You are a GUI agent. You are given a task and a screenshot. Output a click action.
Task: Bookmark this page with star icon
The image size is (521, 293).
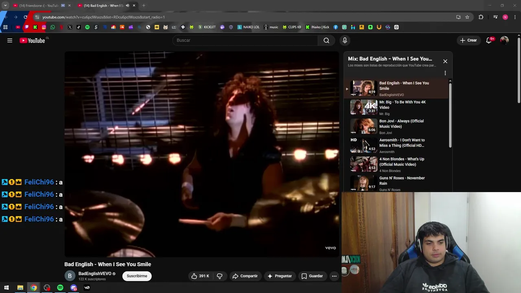coord(467,17)
